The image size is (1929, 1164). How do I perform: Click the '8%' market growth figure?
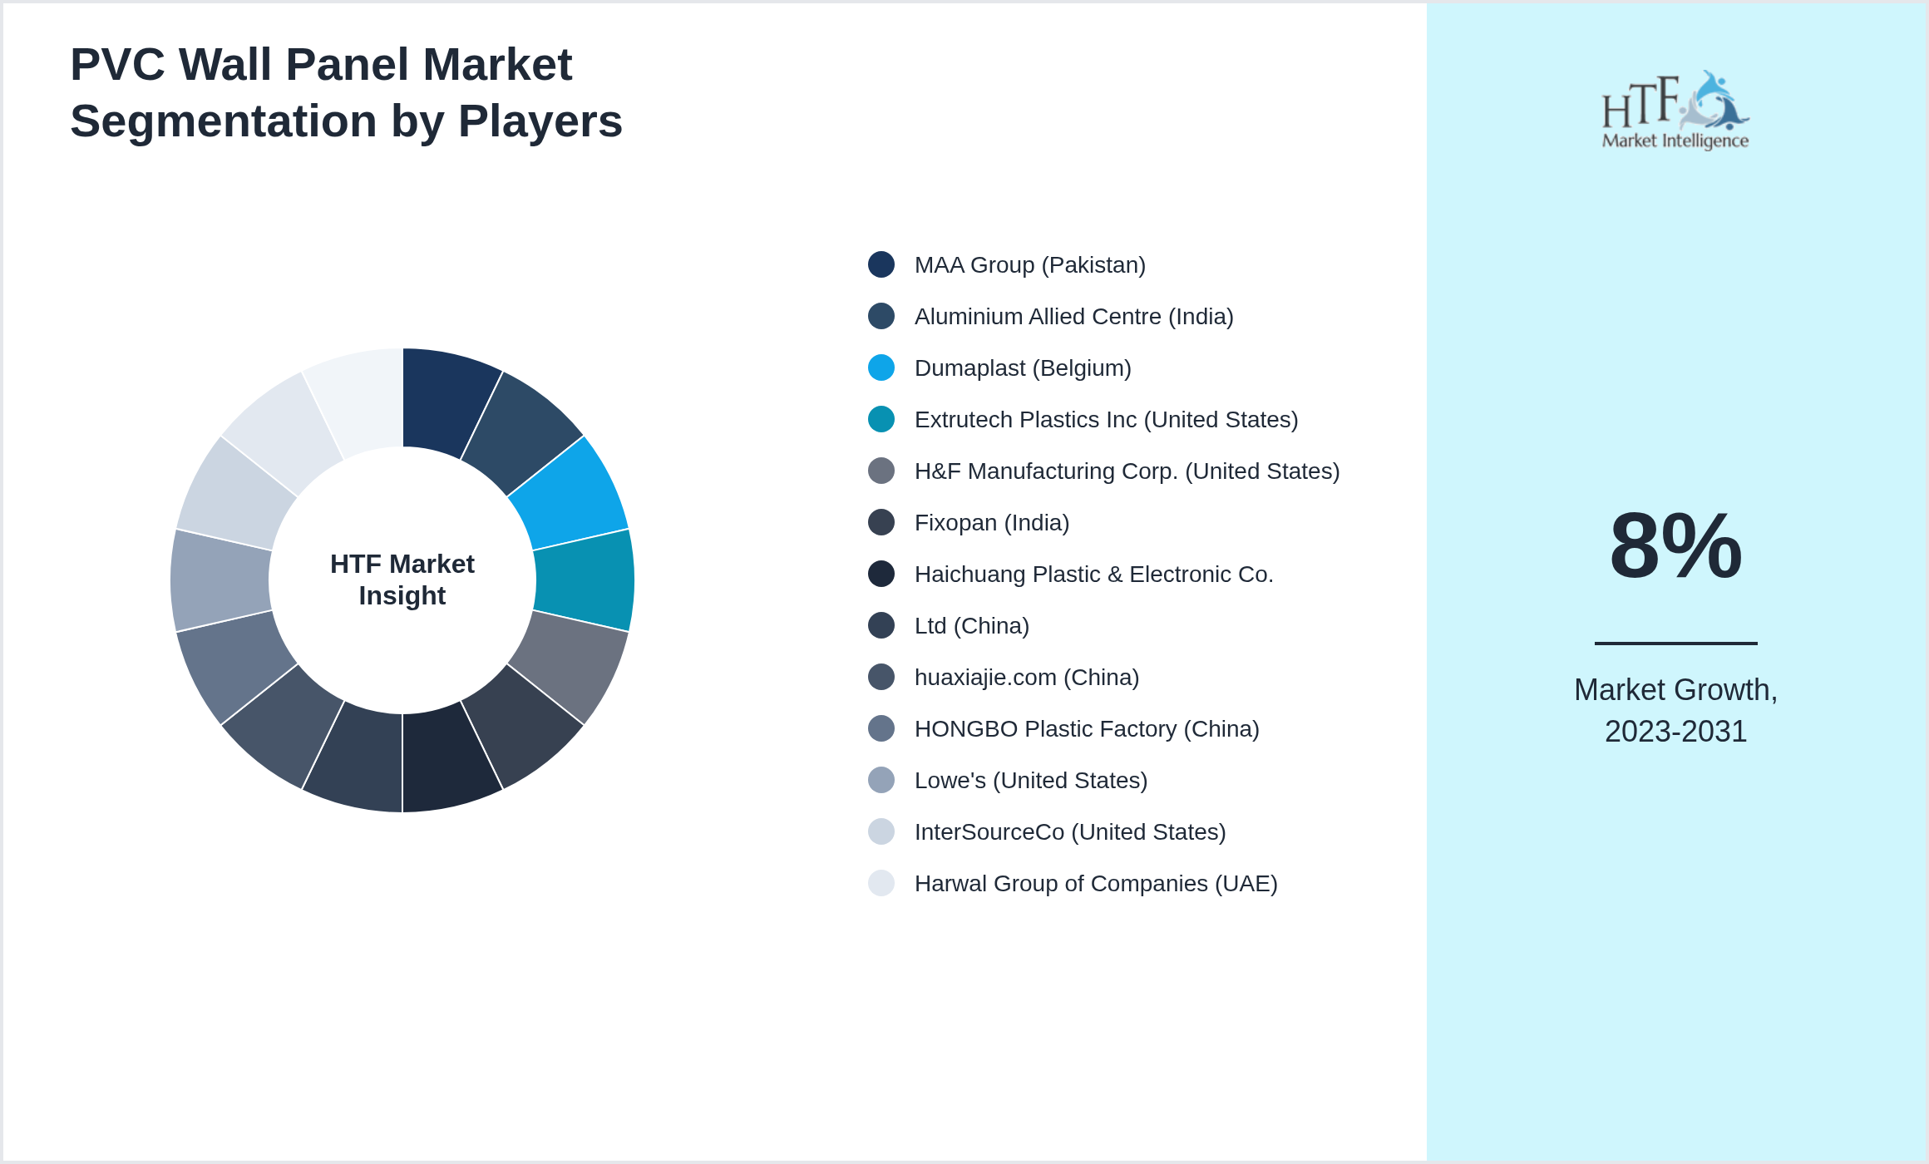(1675, 546)
